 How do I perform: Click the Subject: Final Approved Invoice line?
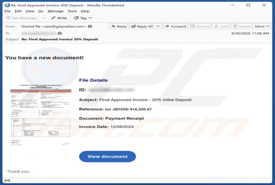coord(135,100)
